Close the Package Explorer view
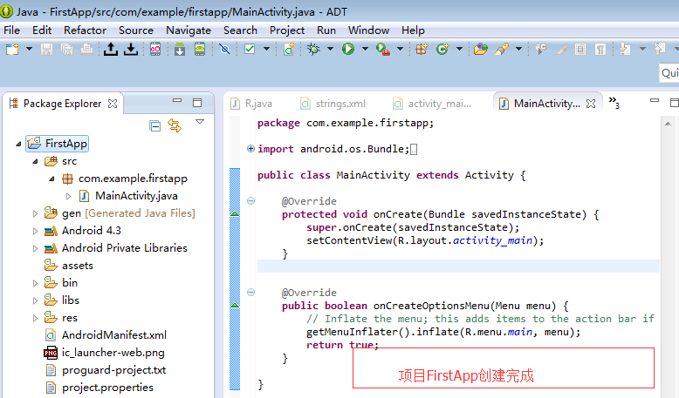679x398 pixels. (x=113, y=104)
